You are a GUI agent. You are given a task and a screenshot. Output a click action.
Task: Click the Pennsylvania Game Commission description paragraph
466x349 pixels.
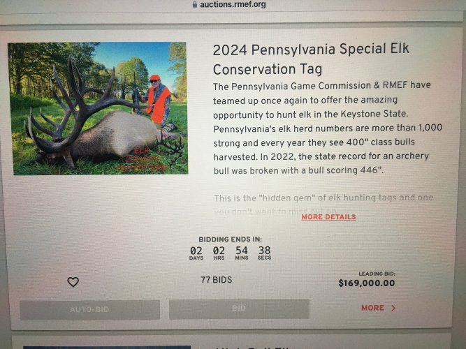tap(328, 128)
